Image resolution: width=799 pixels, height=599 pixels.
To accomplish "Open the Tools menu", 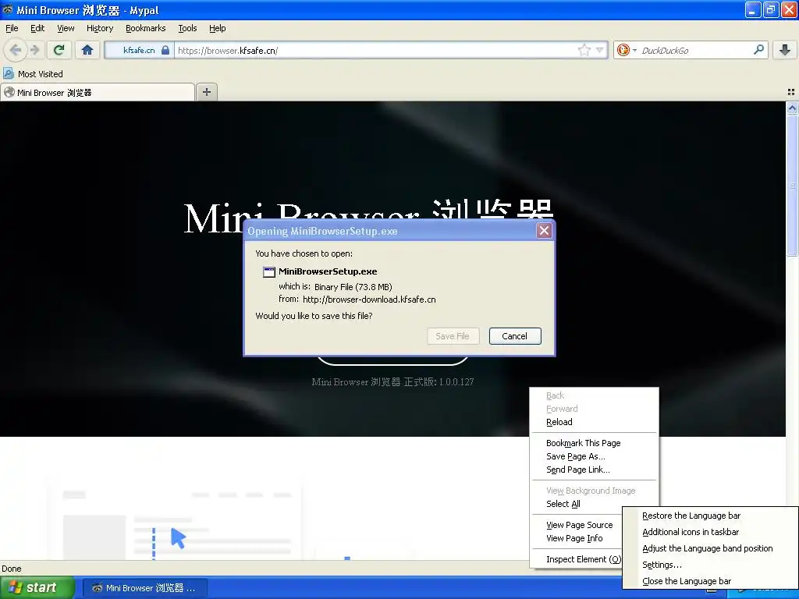I will [x=187, y=28].
